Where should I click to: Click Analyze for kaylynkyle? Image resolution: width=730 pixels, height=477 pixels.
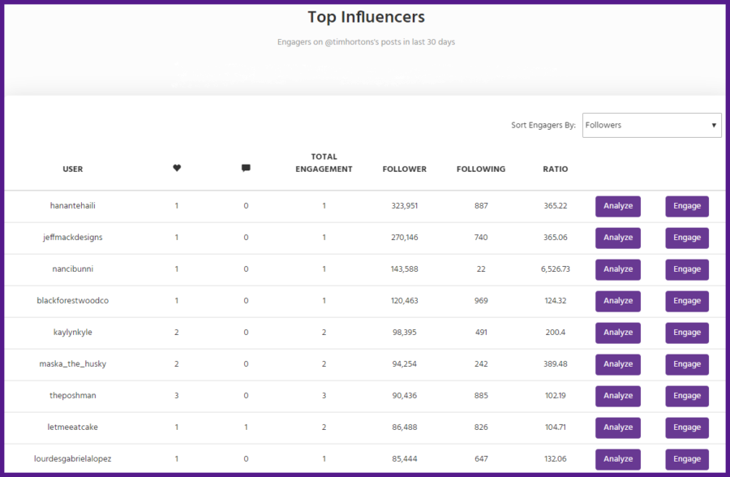pos(617,333)
